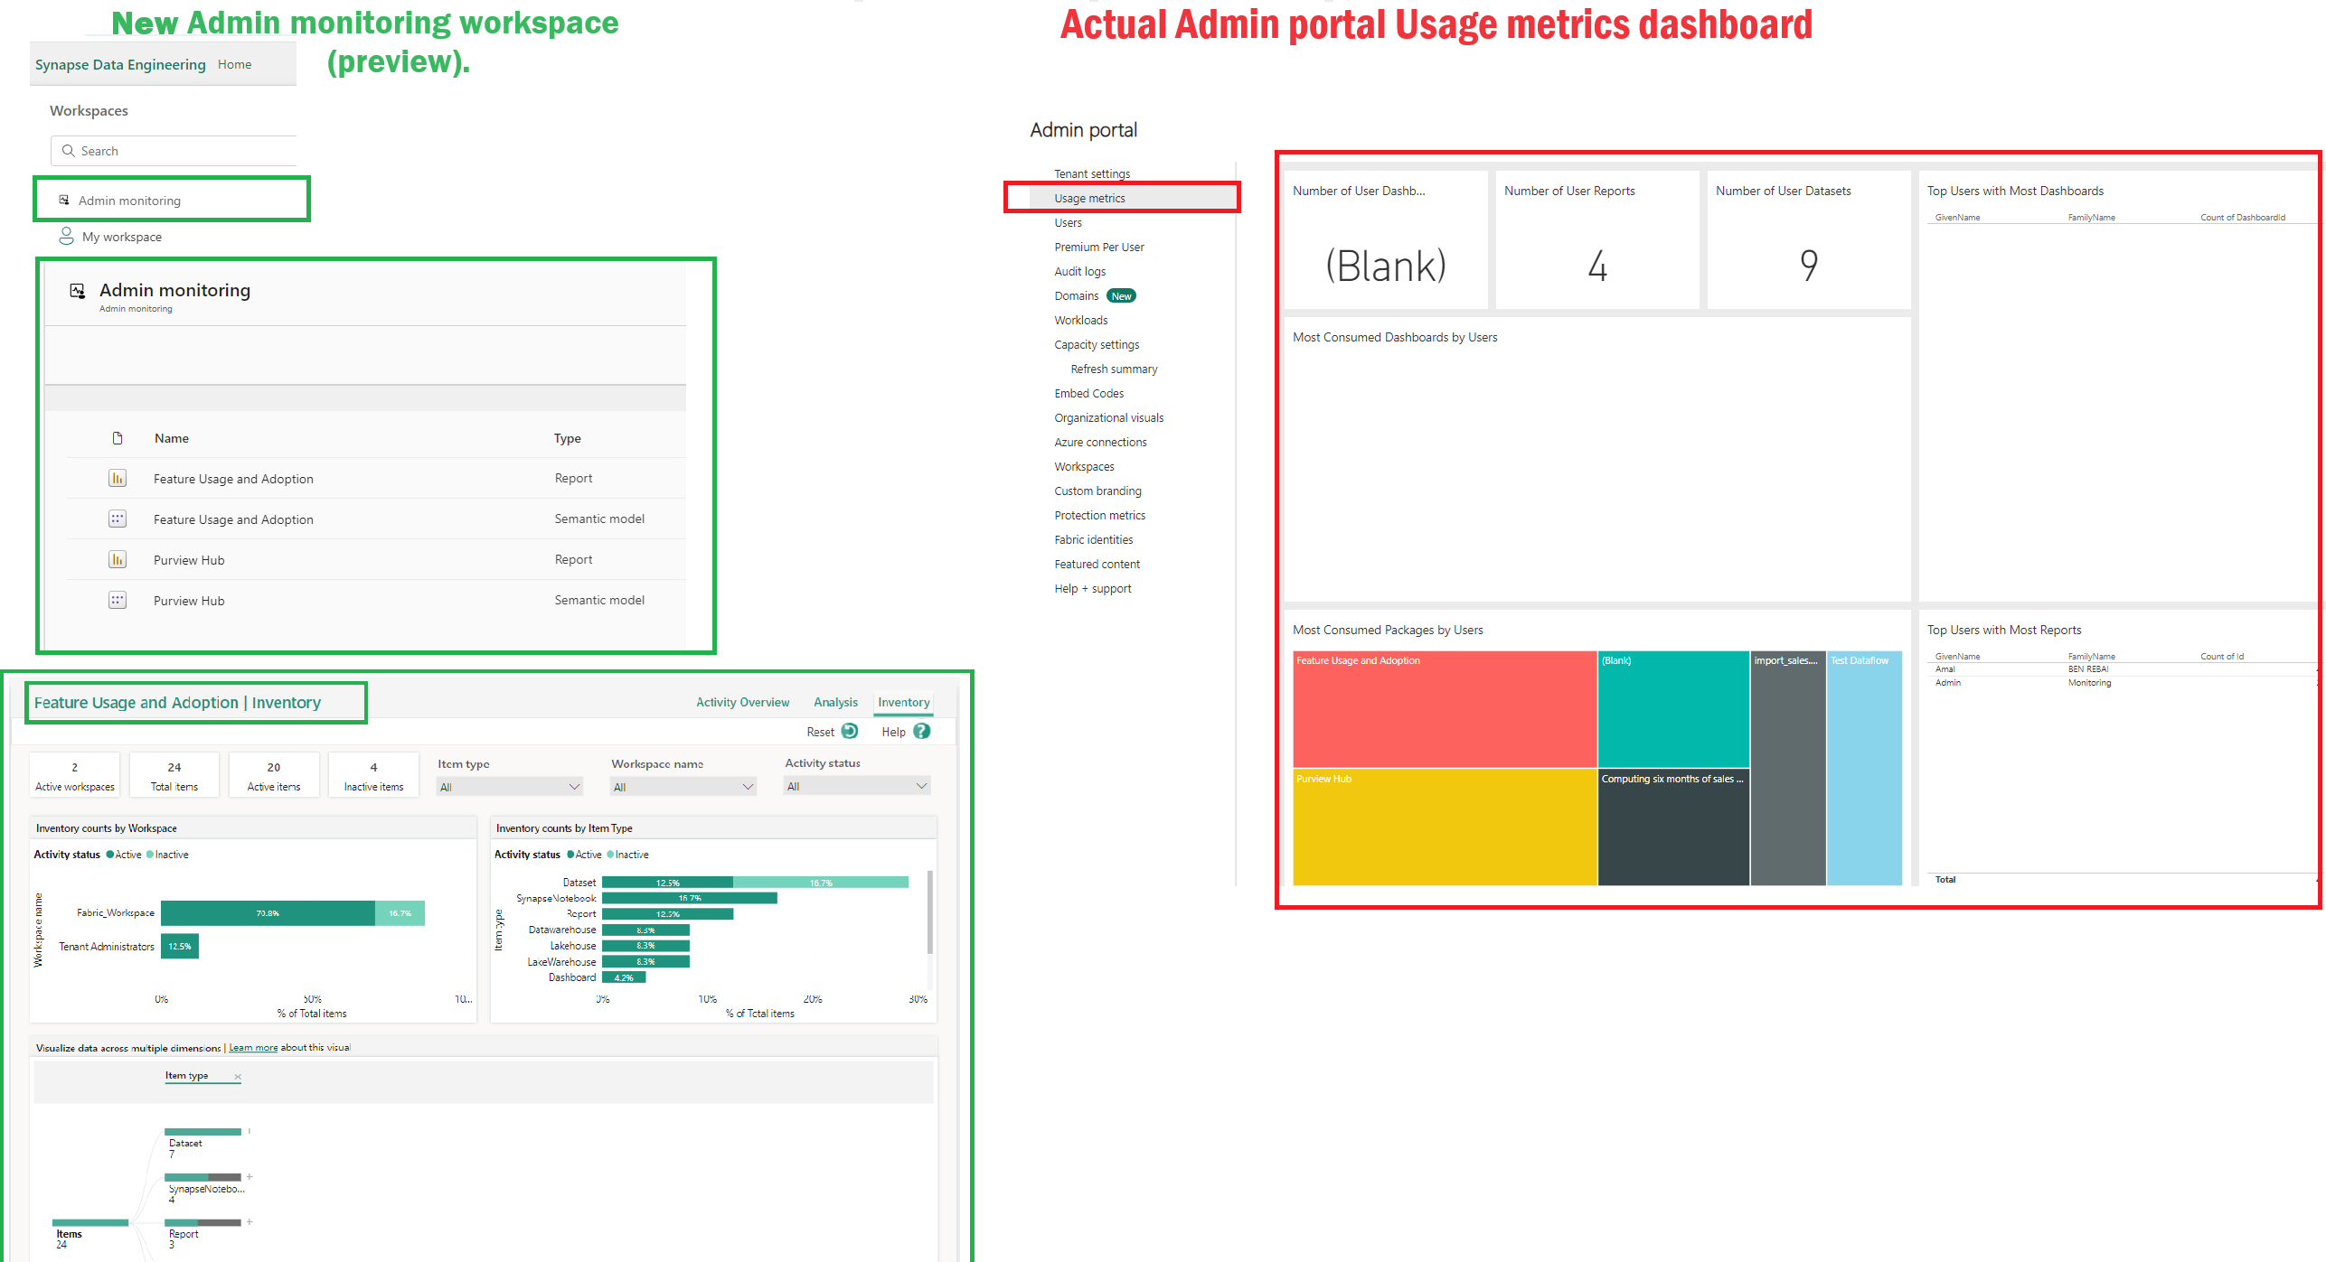Click the Inactive items card
This screenshot has height=1262, width=2326.
click(373, 775)
